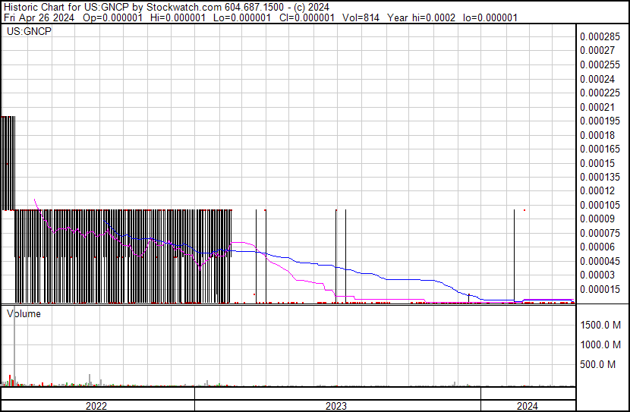The image size is (630, 412).
Task: Click the 0.000105 price axis label
Action: click(x=600, y=205)
